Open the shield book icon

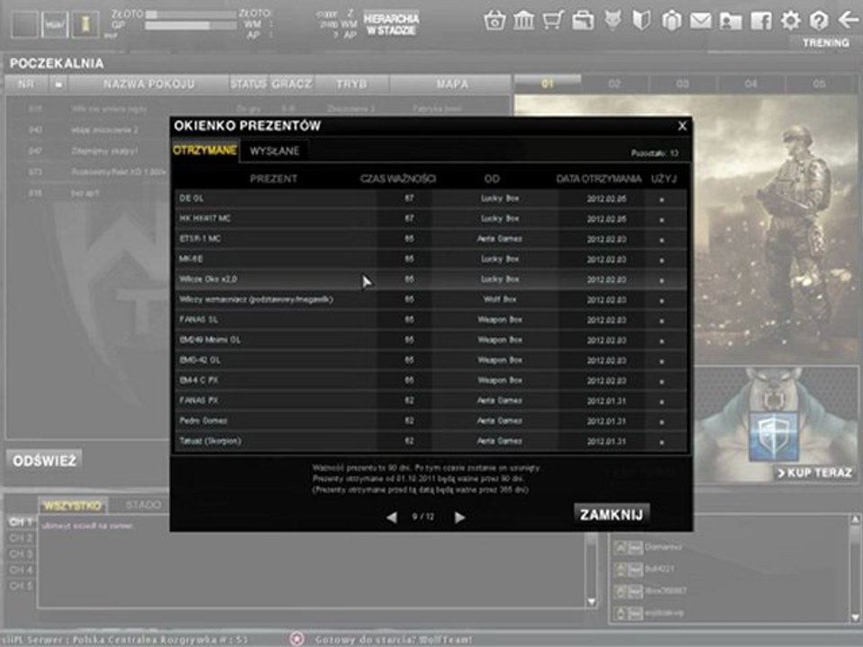coord(642,21)
